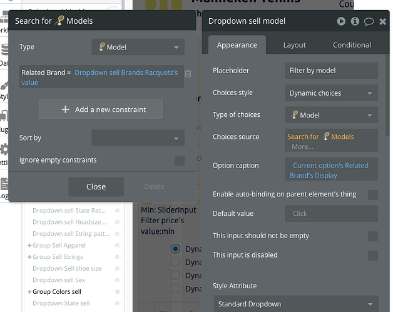393x312 pixels.
Task: Check This input should not be empty
Action: coord(373,236)
